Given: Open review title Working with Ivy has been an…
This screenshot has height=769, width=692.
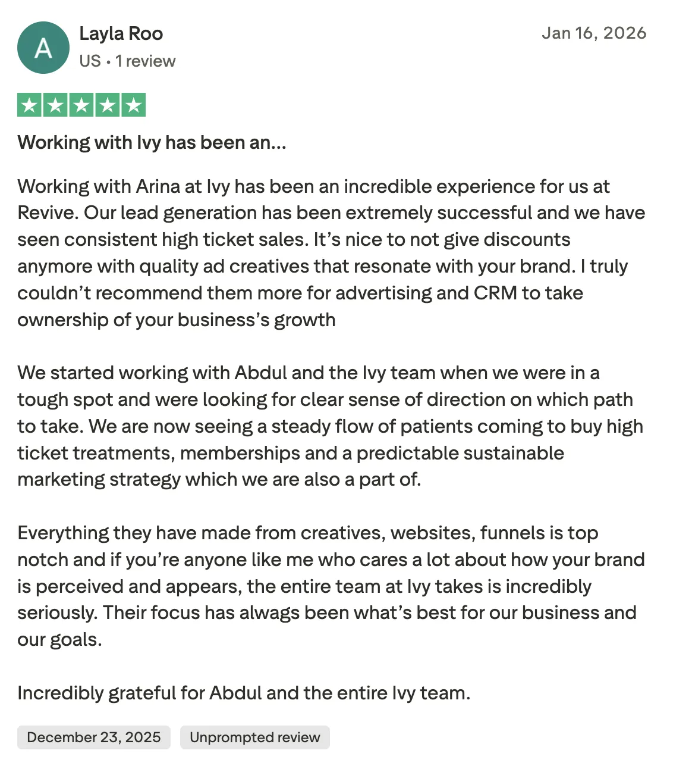Looking at the screenshot, I should click(x=152, y=143).
